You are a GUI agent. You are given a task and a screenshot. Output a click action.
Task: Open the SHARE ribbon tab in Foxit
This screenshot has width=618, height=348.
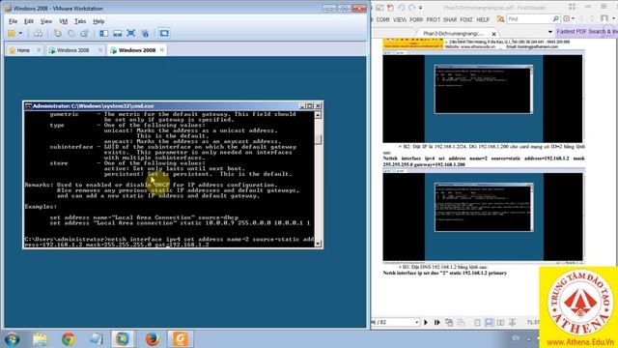[450, 19]
